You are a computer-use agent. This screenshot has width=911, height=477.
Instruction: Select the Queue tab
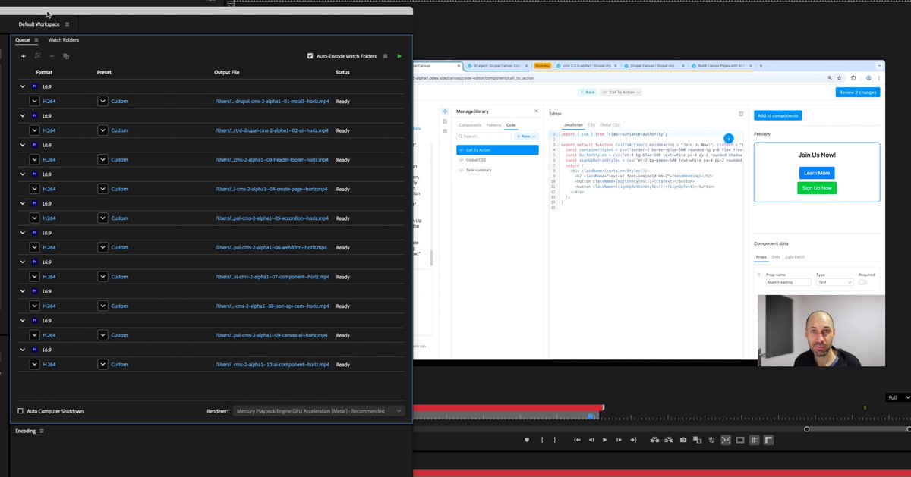tap(23, 40)
